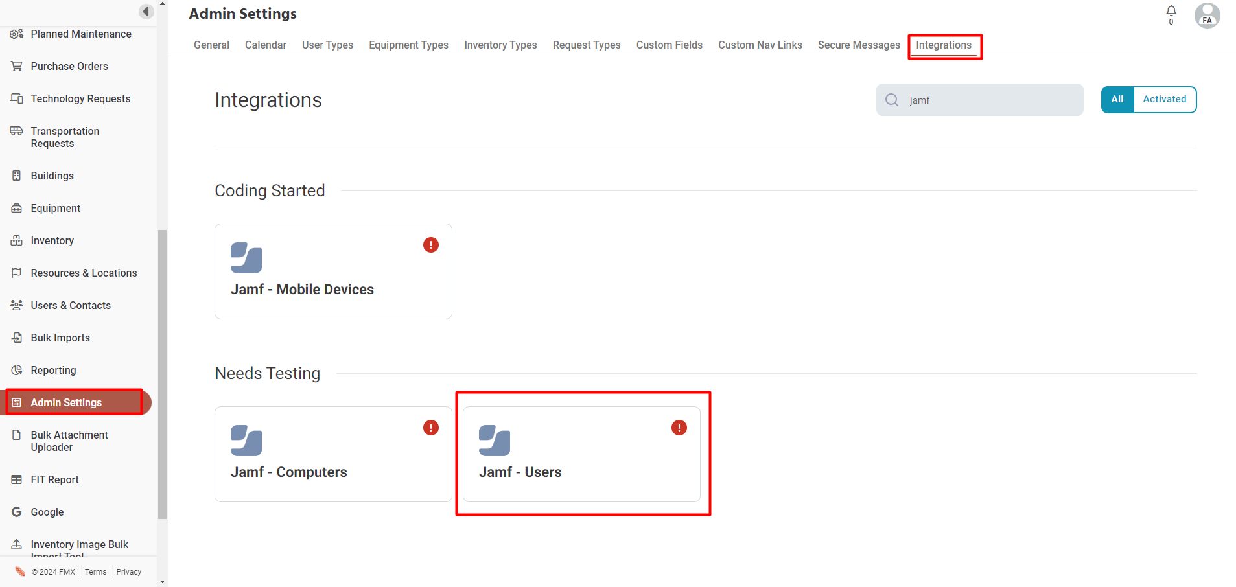Image resolution: width=1236 pixels, height=587 pixels.
Task: Open the Terms link in footer
Action: pos(95,571)
